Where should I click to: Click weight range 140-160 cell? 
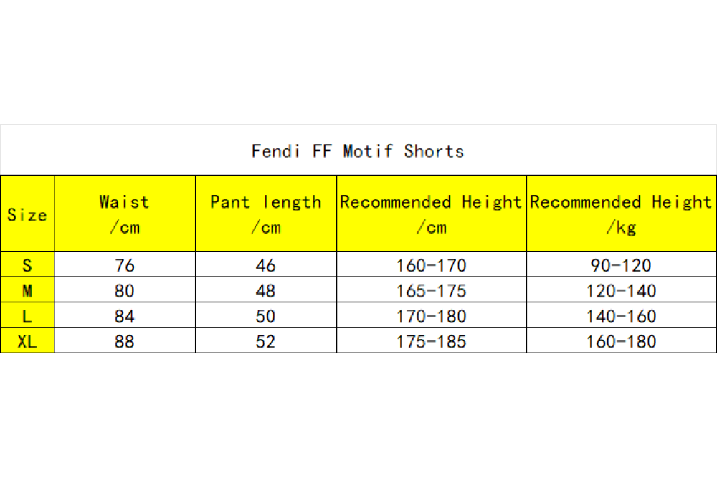(622, 315)
